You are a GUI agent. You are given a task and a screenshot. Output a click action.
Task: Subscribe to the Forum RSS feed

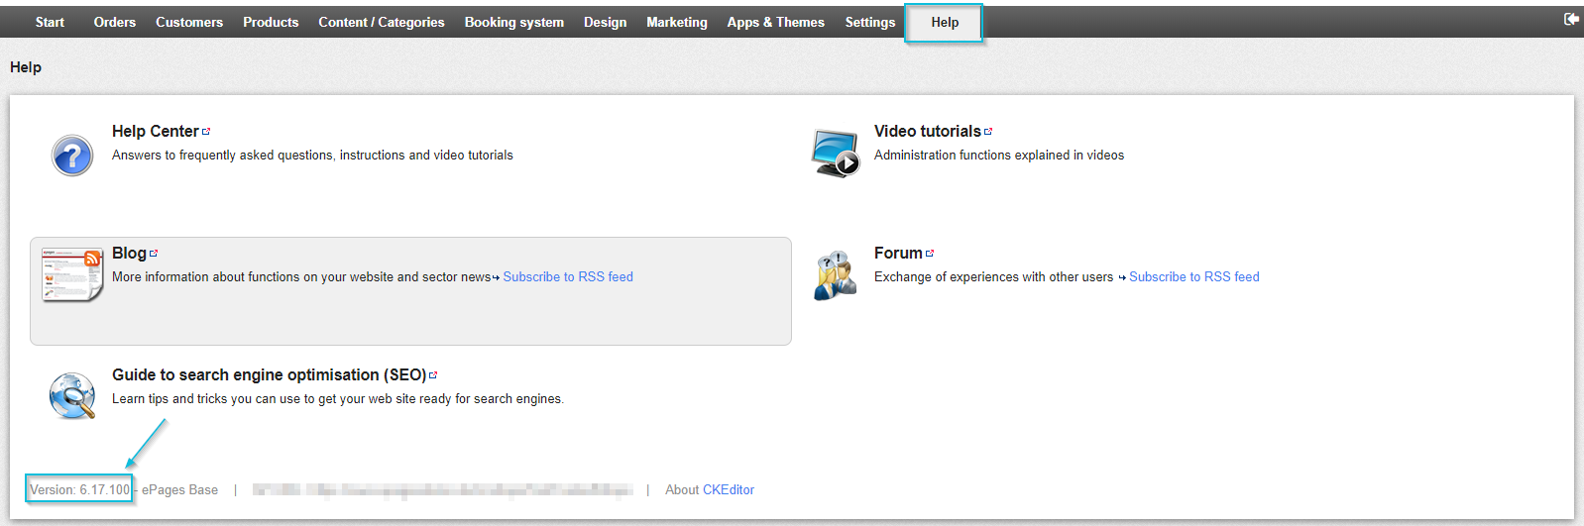[x=1194, y=277]
